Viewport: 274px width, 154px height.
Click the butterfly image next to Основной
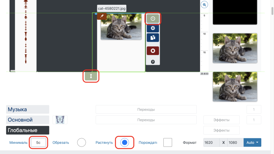click(60, 120)
